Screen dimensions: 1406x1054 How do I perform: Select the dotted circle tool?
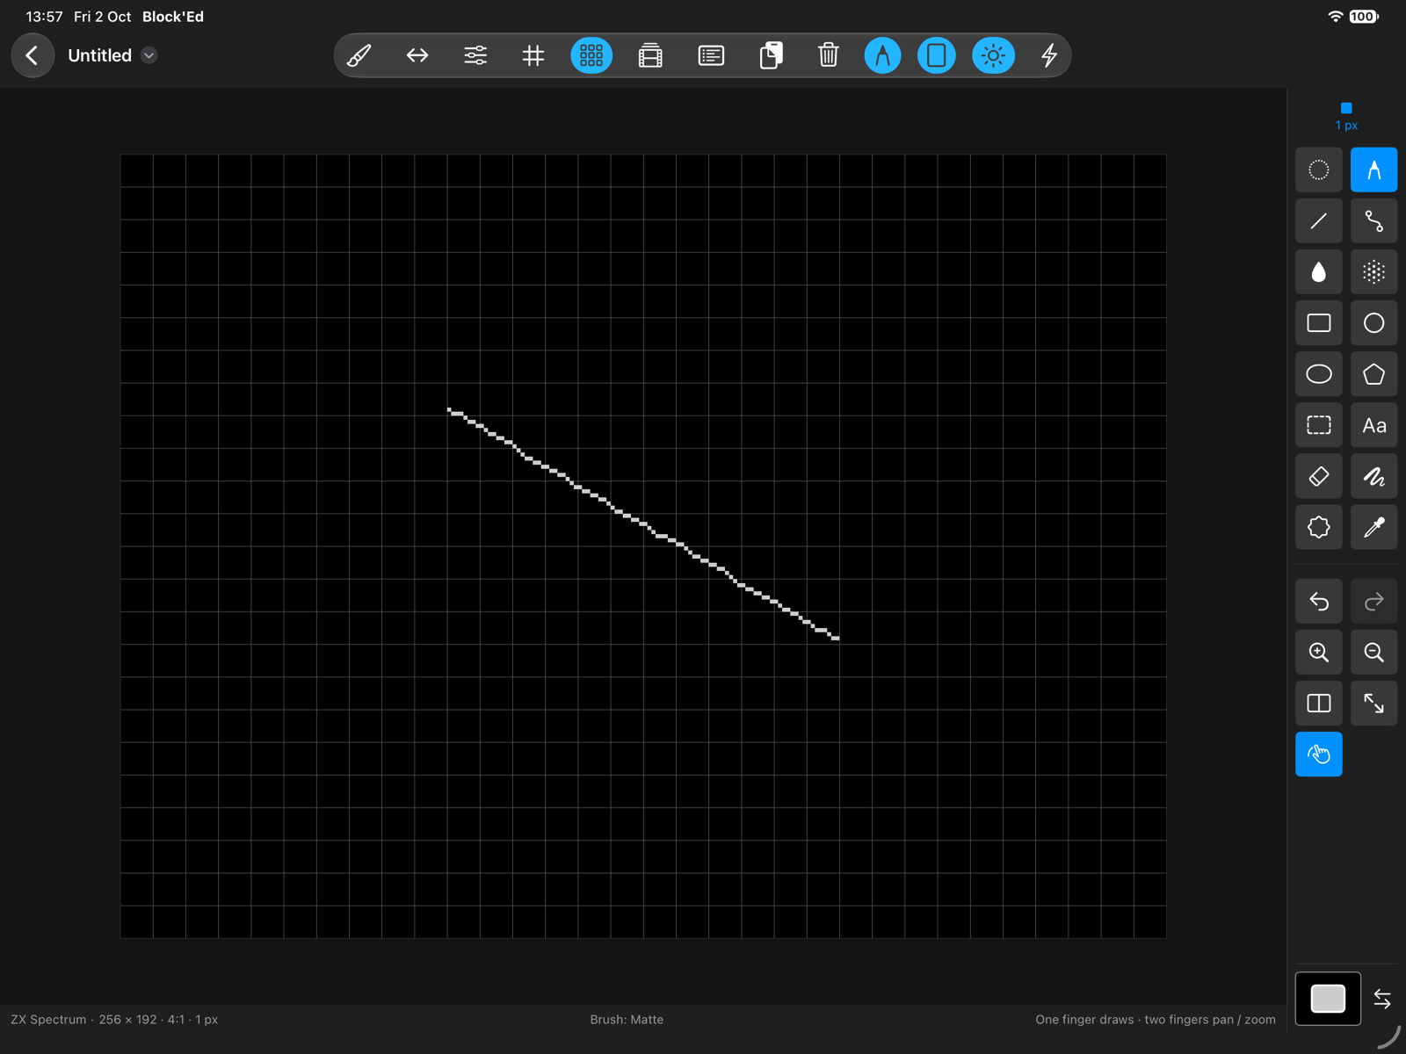(x=1319, y=170)
